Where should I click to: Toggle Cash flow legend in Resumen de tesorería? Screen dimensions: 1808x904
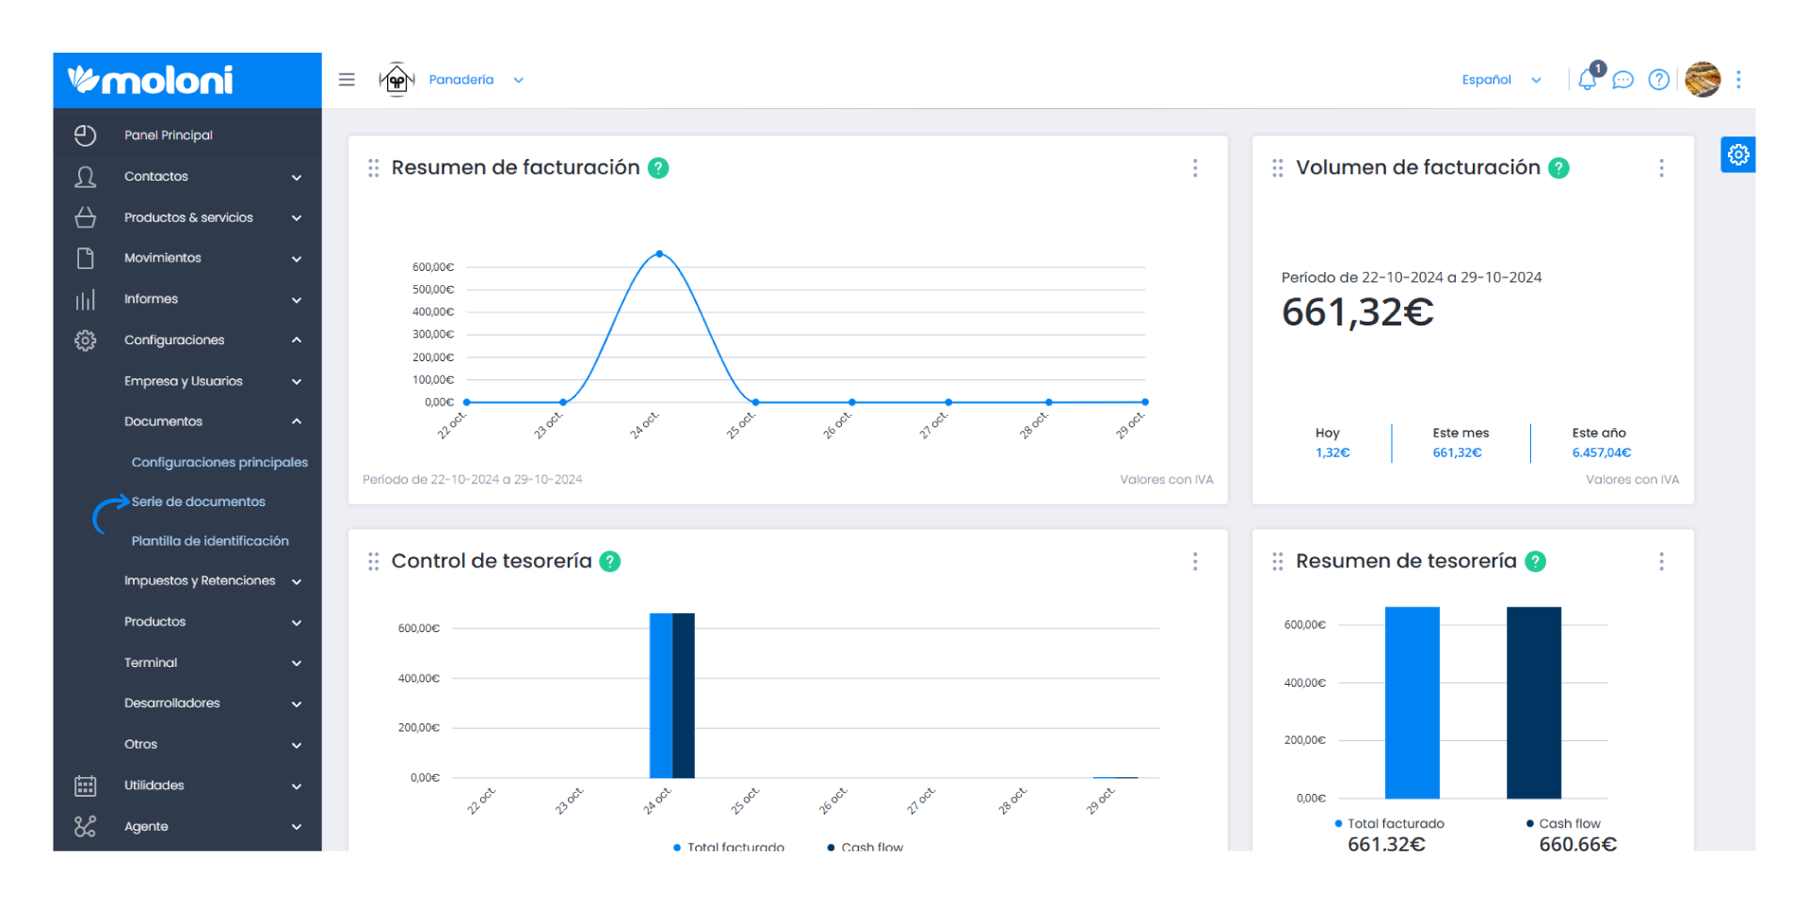(1563, 823)
